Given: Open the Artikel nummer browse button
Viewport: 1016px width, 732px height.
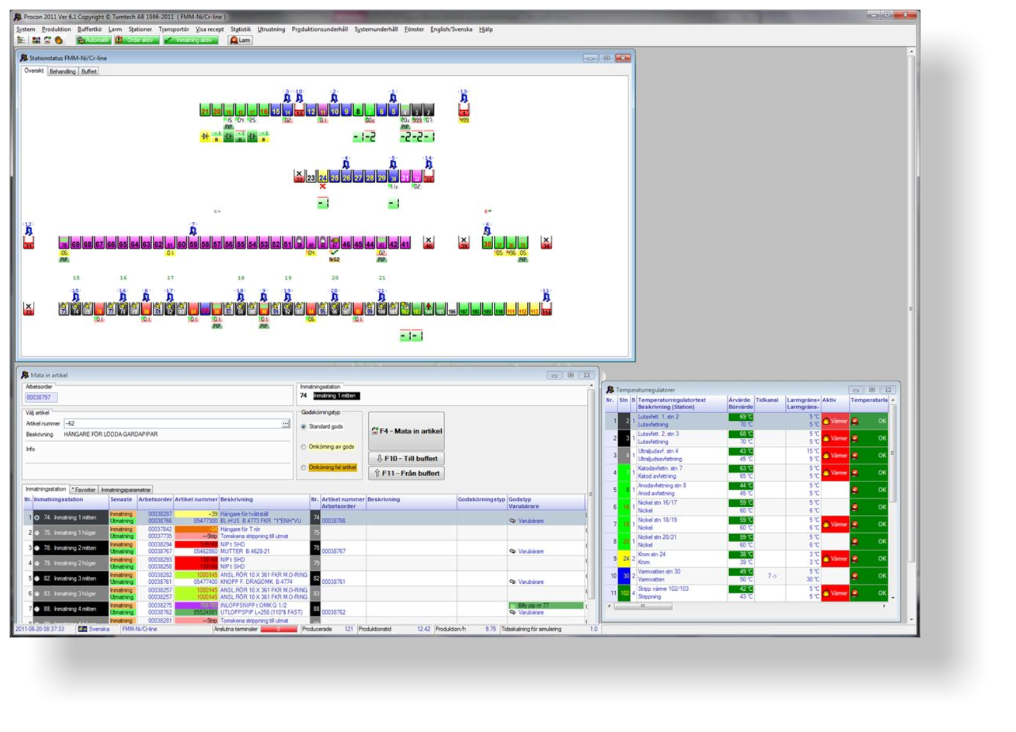Looking at the screenshot, I should click(x=286, y=423).
